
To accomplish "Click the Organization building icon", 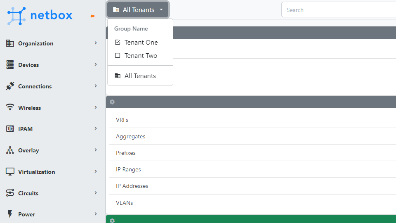I will click(x=10, y=43).
